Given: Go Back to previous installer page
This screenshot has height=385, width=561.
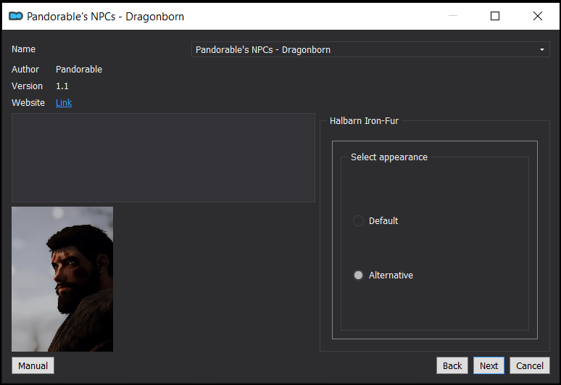Looking at the screenshot, I should pyautogui.click(x=452, y=365).
